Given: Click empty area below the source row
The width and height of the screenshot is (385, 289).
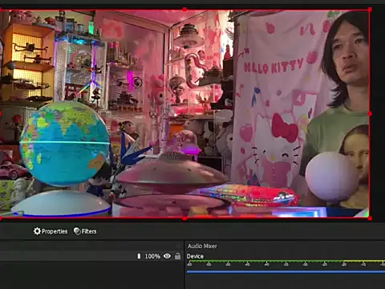Looking at the screenshot, I should tap(91, 275).
